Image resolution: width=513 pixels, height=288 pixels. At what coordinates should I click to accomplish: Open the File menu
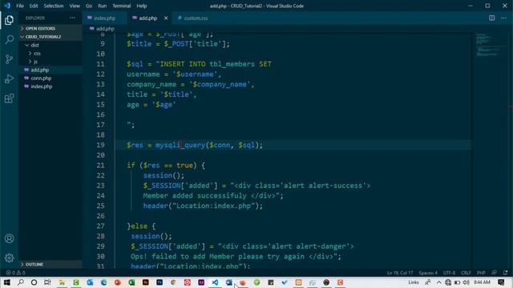click(x=20, y=6)
